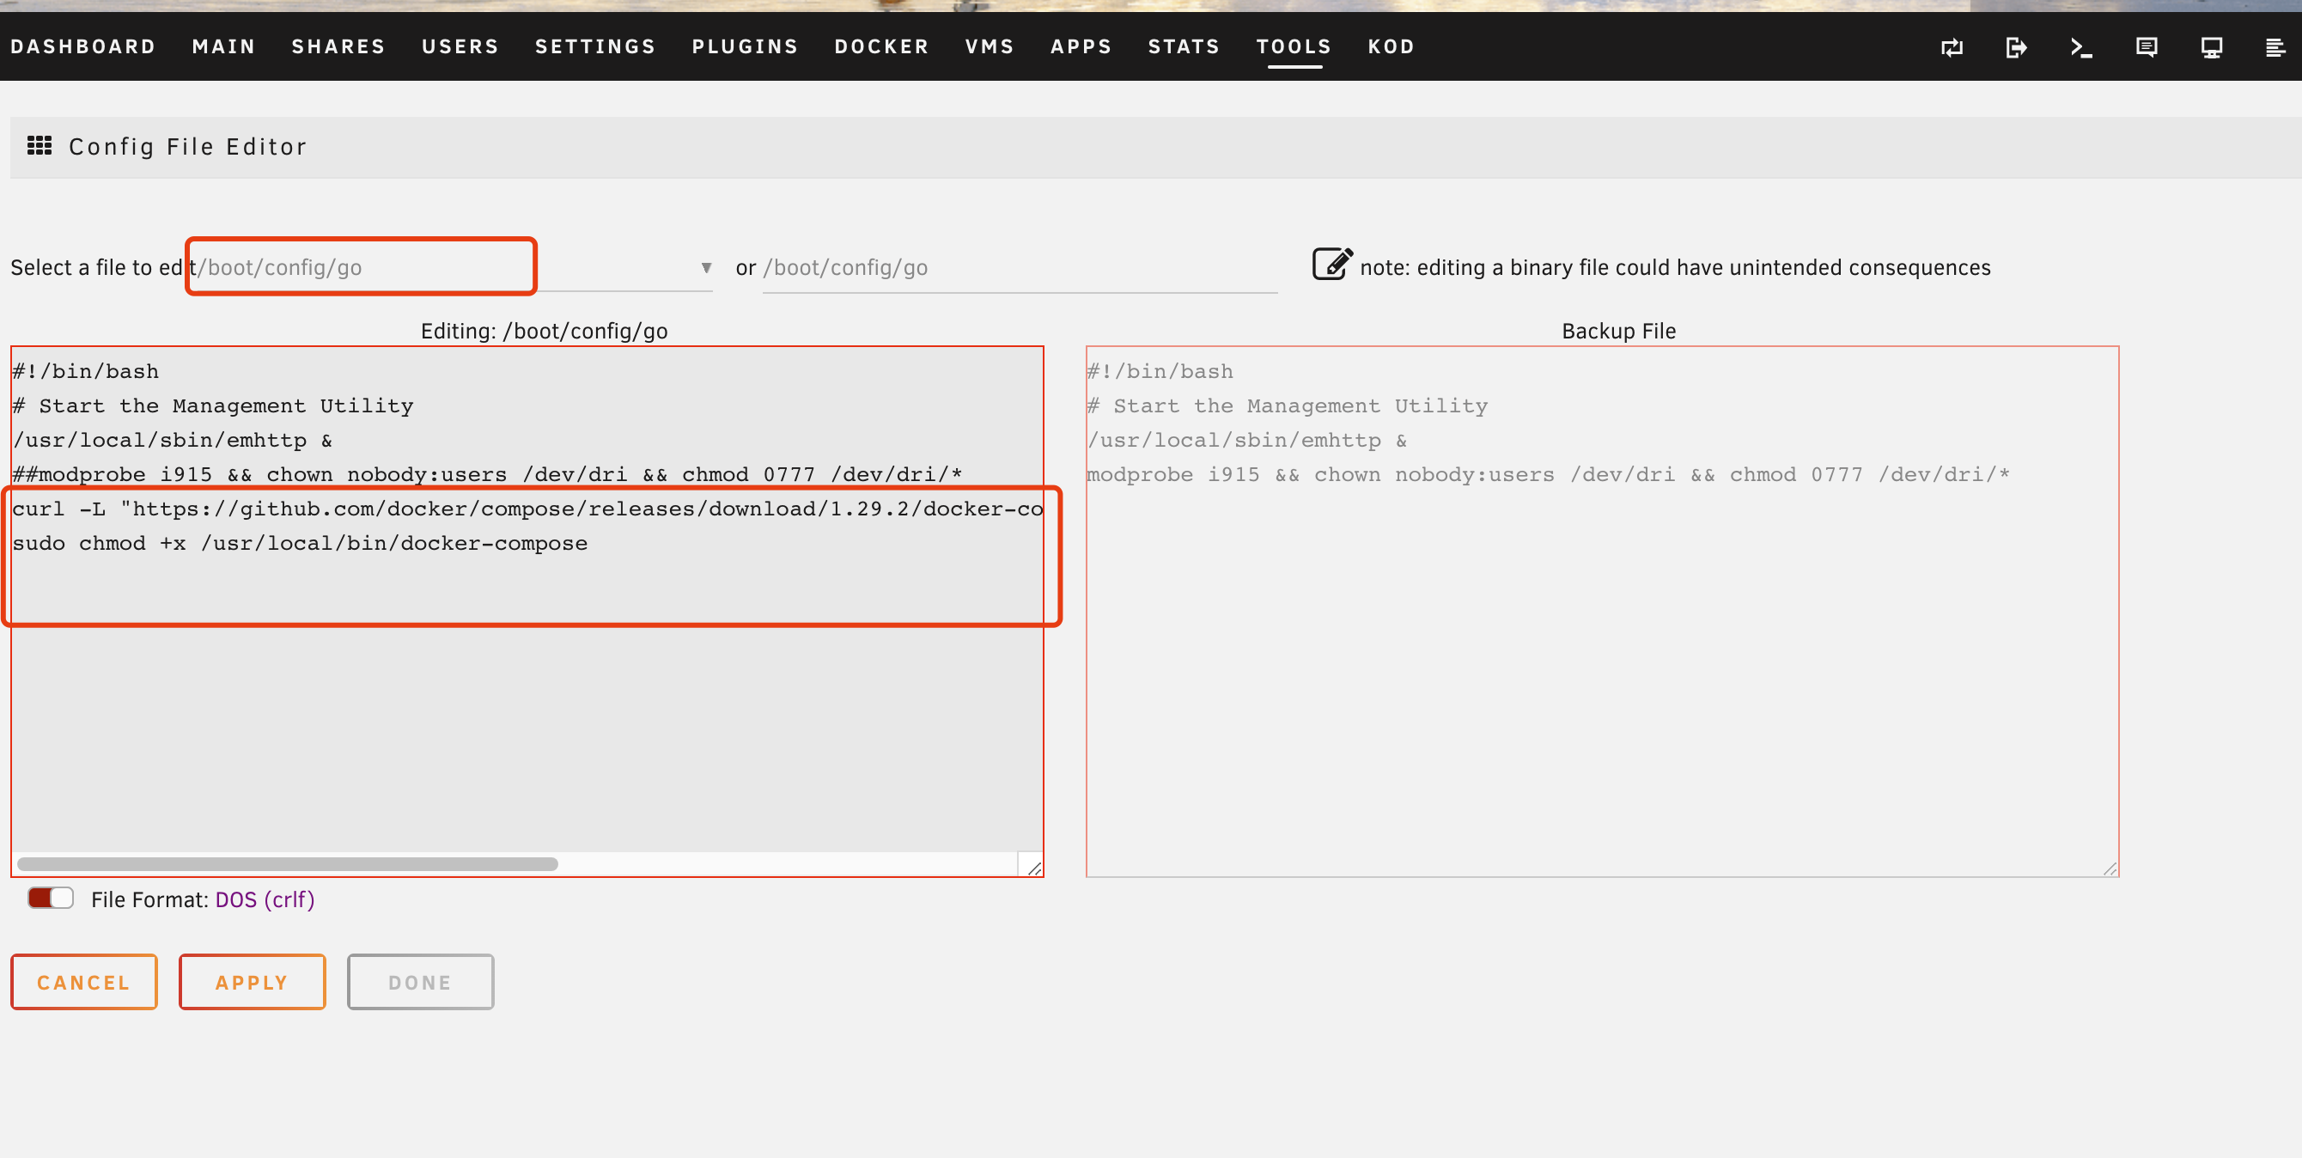Open the Stats menu
Screen dimensions: 2302x1158
(1184, 46)
